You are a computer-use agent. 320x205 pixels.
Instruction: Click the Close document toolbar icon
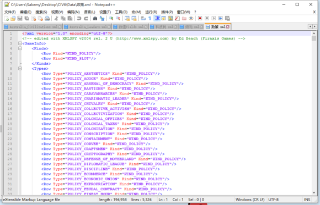pyautogui.click(x=34, y=19)
